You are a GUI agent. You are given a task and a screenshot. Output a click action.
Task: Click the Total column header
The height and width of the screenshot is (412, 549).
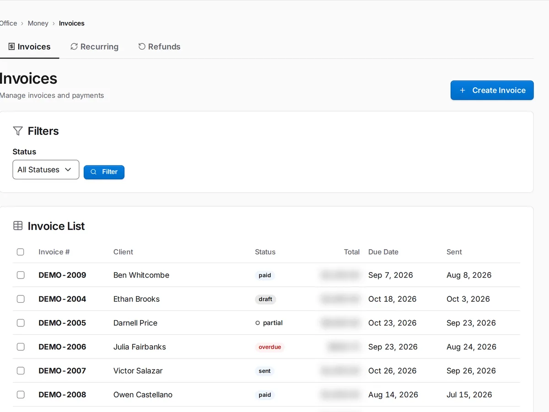click(352, 252)
